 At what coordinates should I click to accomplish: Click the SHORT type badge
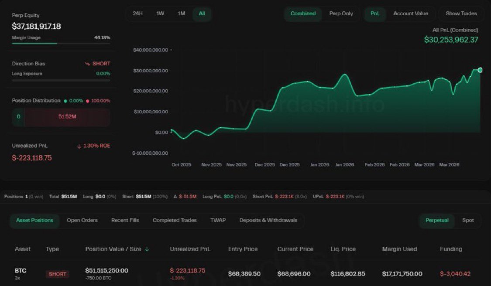57,274
